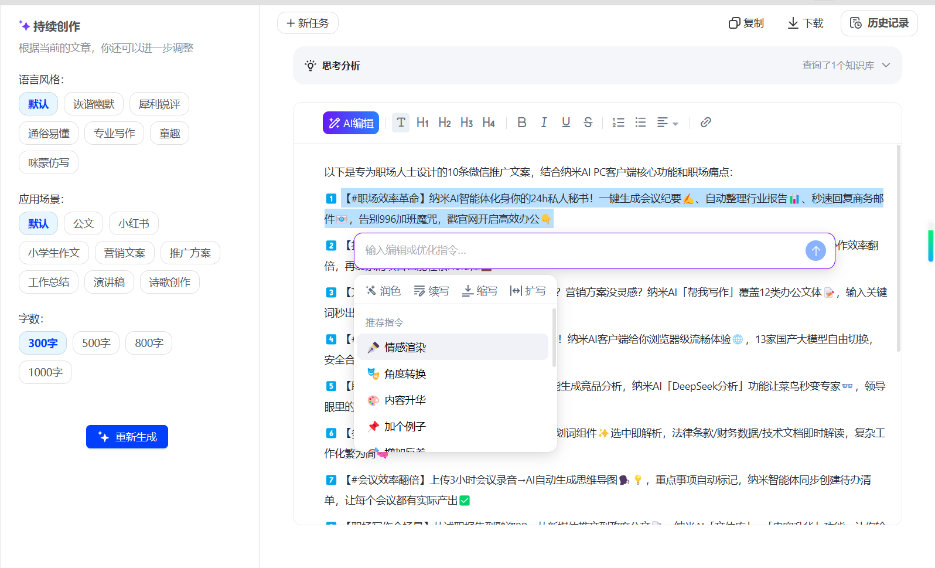Choose the 续写 continue writing option
The image size is (935, 568).
[431, 291]
